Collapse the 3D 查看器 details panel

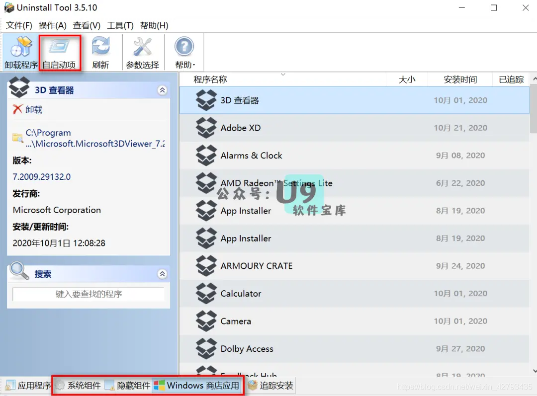point(162,90)
